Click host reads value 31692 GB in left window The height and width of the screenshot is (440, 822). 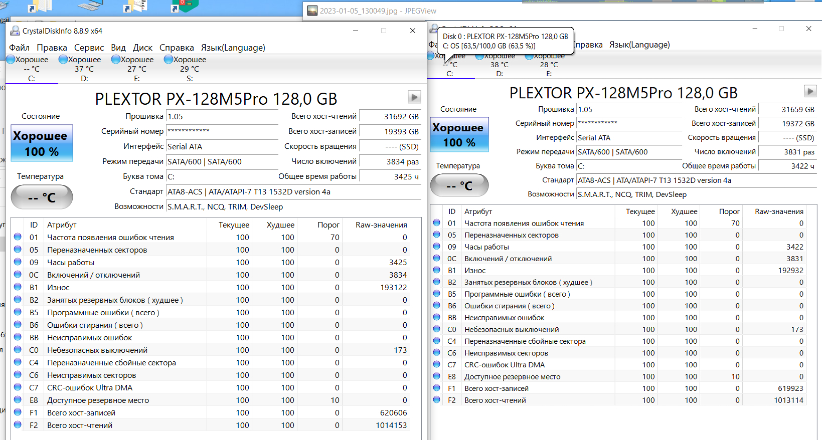click(x=390, y=116)
